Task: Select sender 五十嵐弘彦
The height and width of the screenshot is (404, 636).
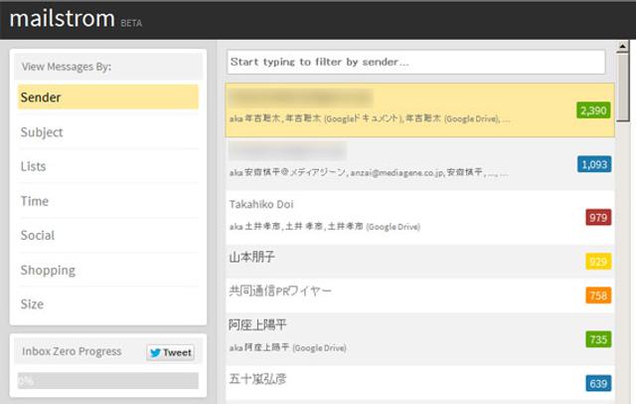Action: 419,383
